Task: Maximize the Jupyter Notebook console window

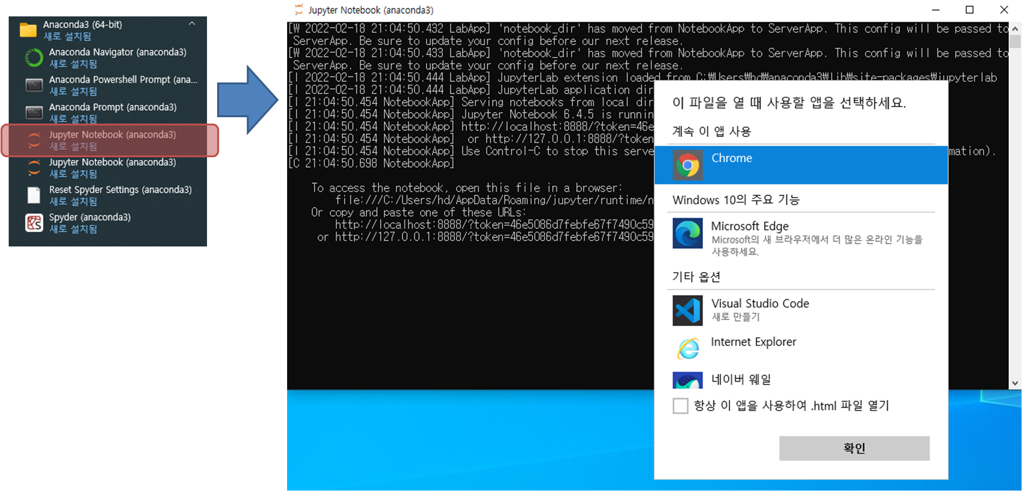Action: [969, 10]
